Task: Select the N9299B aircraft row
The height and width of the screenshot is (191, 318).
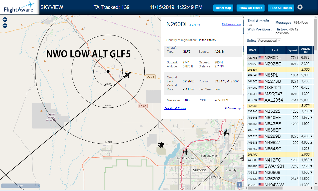Action: (280, 136)
